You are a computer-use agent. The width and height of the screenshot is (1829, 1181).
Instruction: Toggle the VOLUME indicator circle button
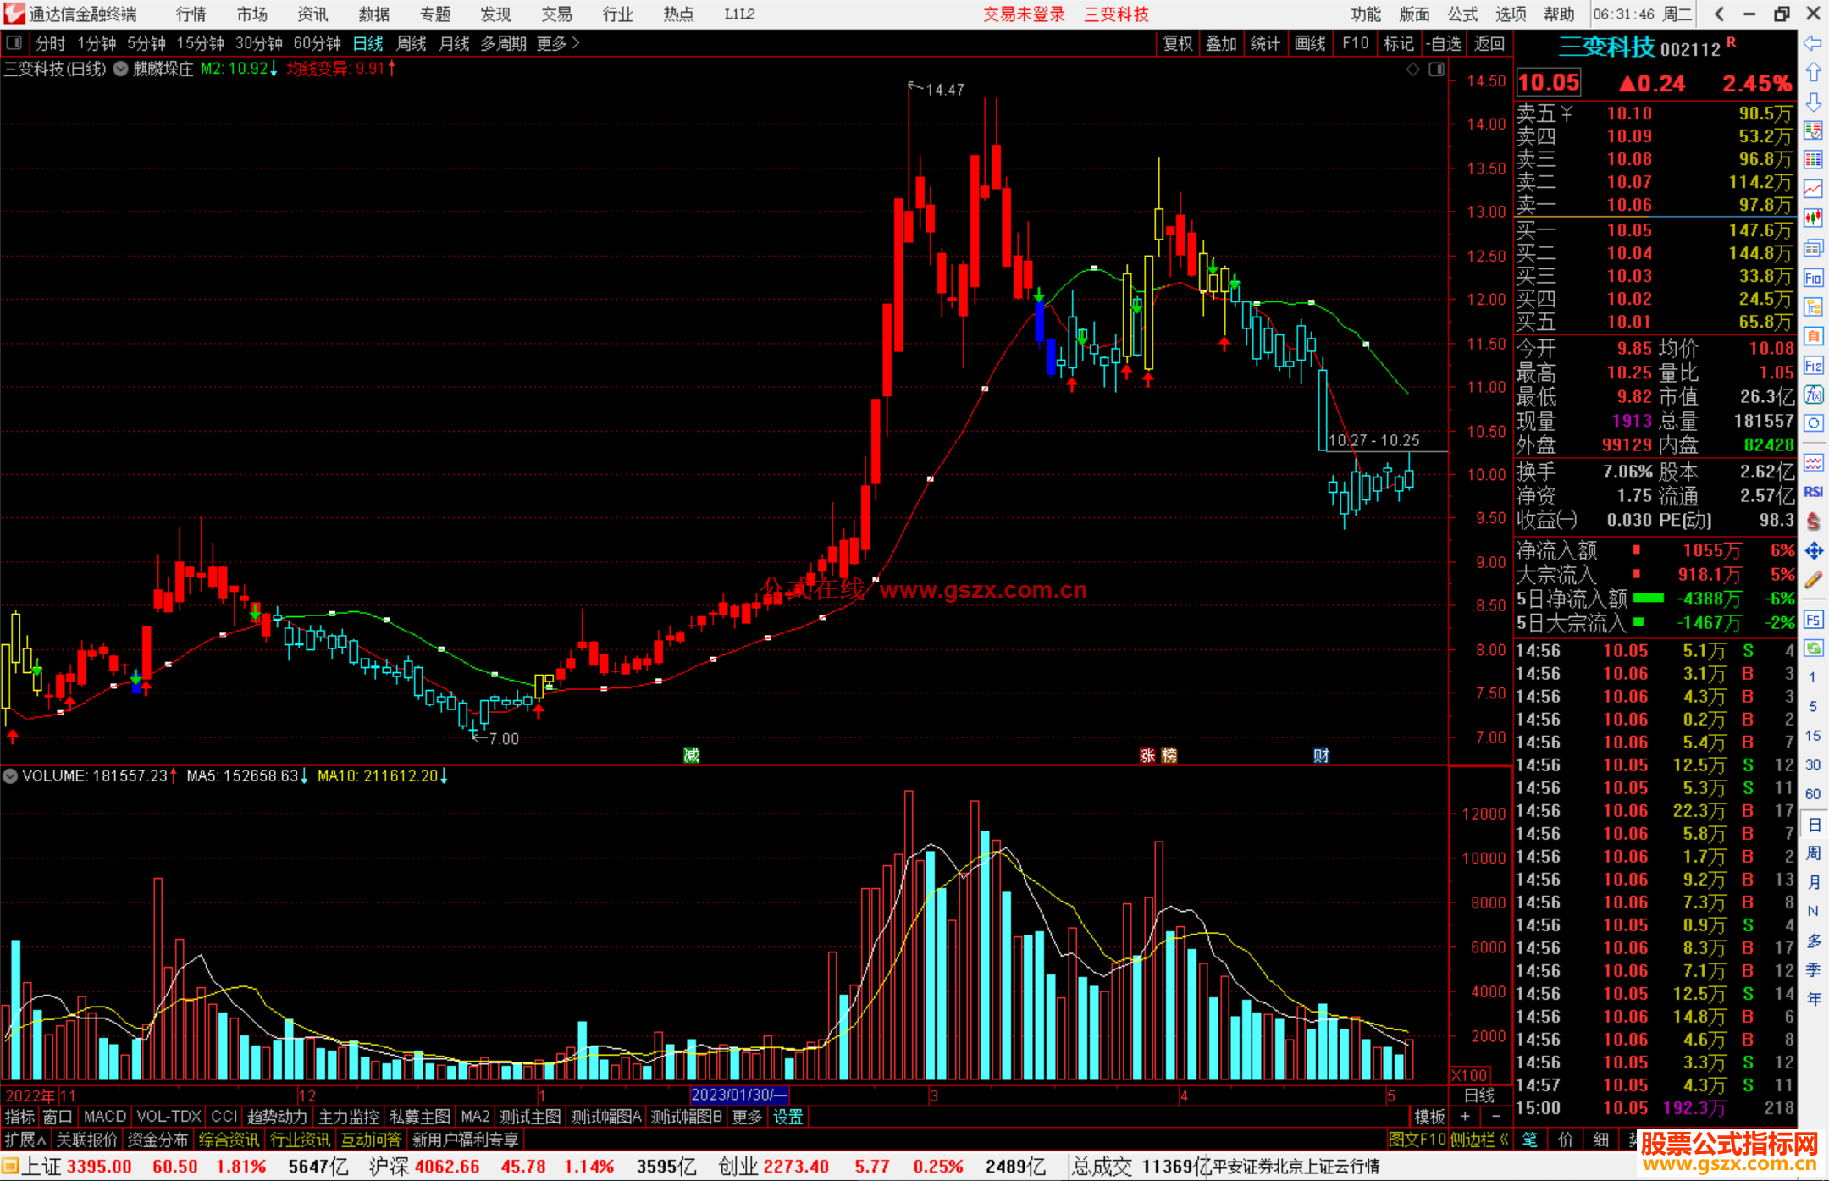(x=11, y=775)
